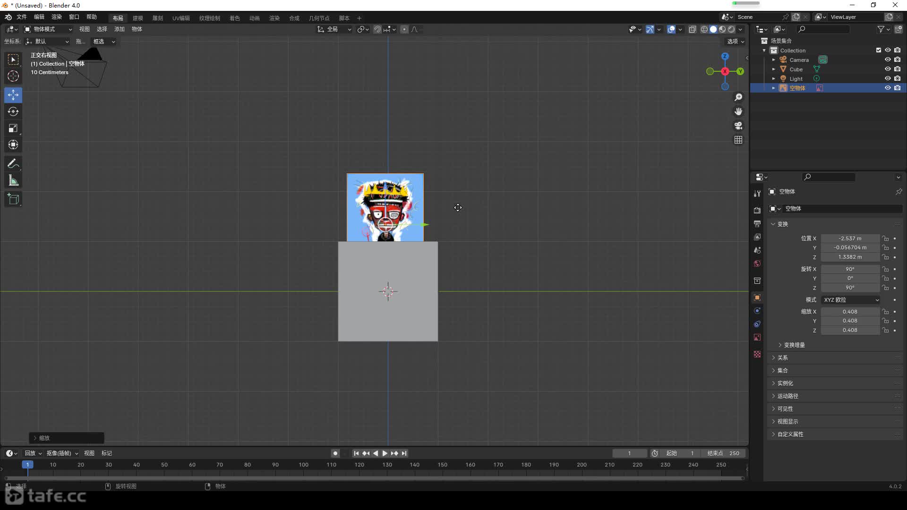Open the 编辑 menu
907x510 pixels.
pos(39,17)
